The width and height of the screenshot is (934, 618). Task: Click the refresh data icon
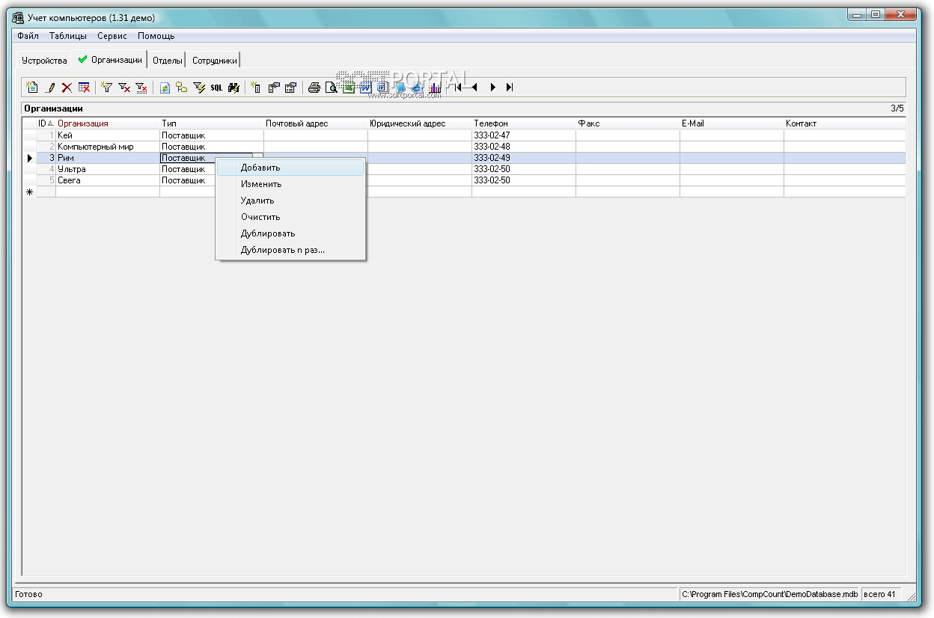click(x=165, y=88)
